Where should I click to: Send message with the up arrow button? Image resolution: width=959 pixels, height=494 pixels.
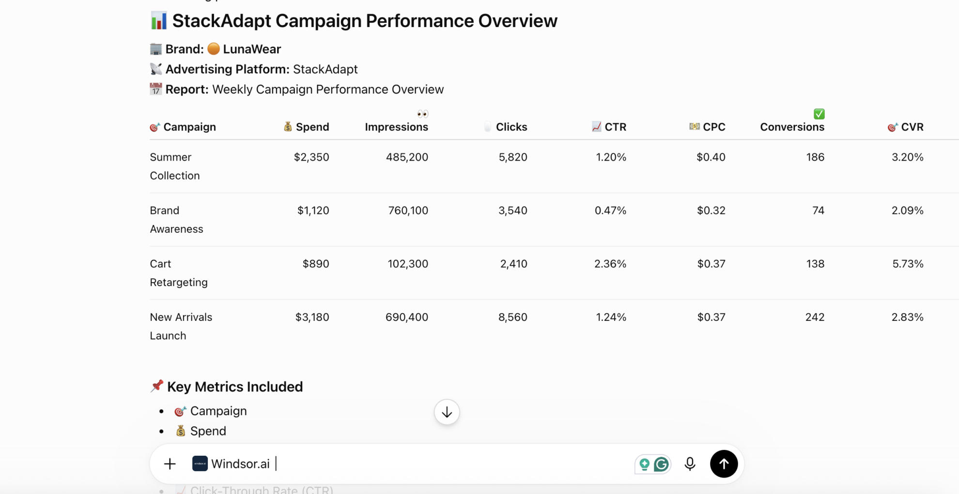724,464
